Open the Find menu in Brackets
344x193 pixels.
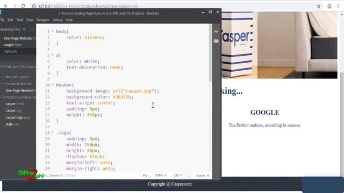tap(19, 20)
